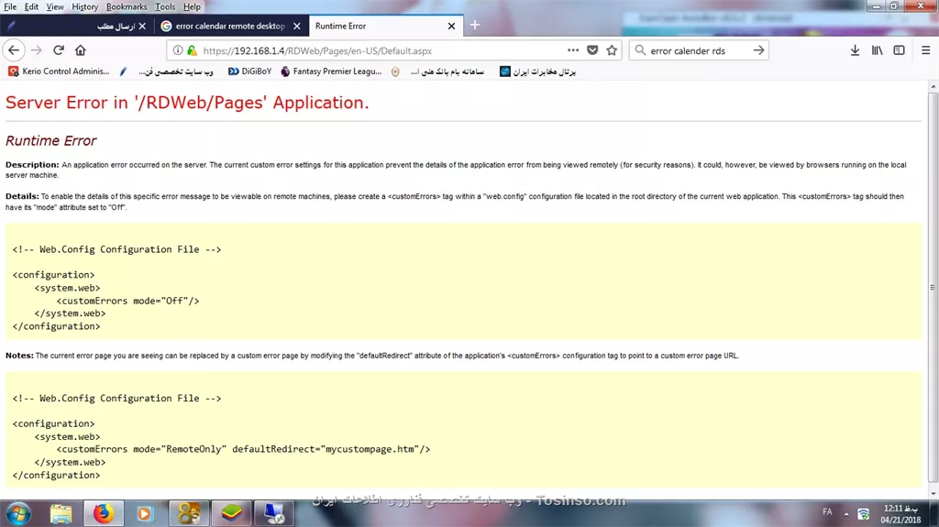This screenshot has width=939, height=527.
Task: Open the File menu
Action: tap(10, 6)
